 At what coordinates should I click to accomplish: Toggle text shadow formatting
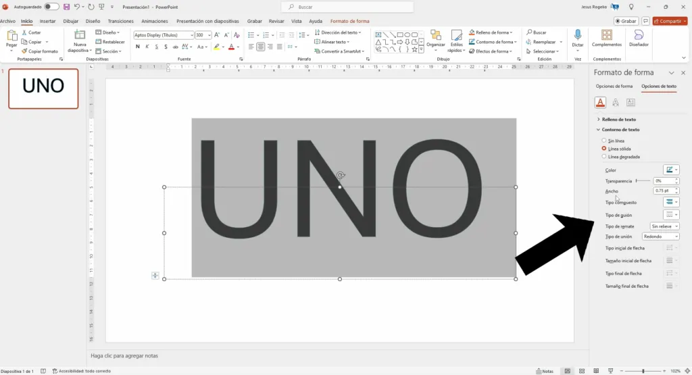[166, 47]
